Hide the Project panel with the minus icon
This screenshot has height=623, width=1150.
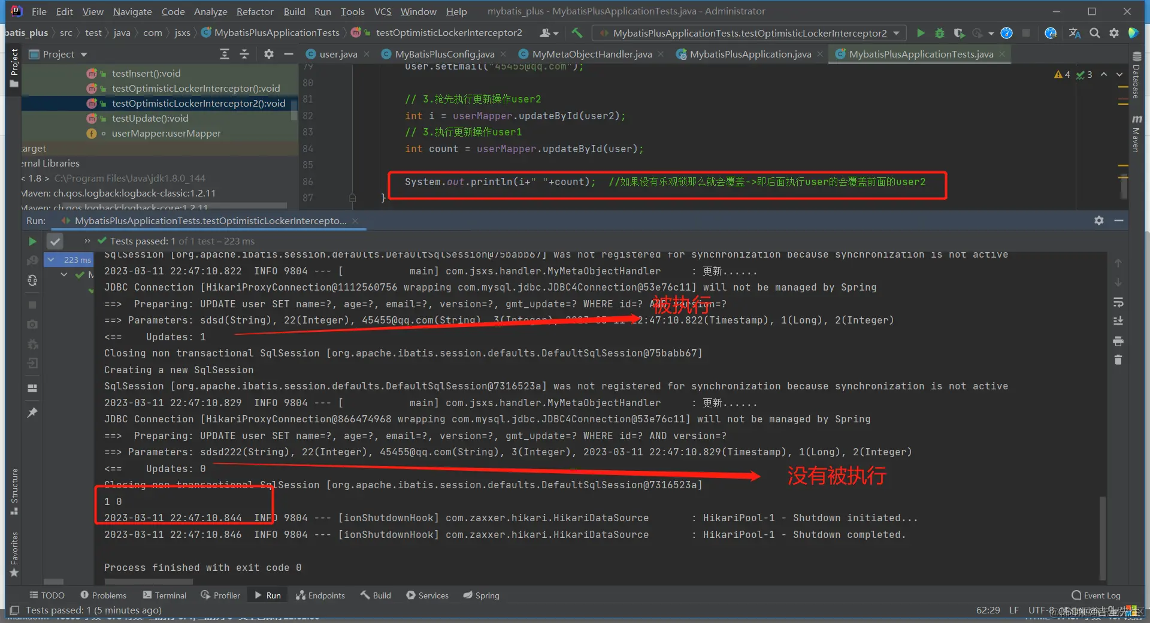[288, 54]
